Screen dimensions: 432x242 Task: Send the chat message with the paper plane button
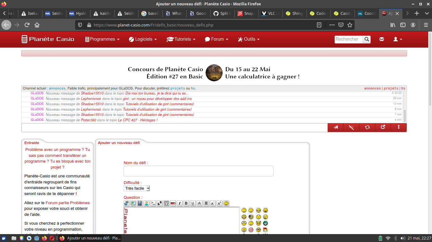pos(336,127)
